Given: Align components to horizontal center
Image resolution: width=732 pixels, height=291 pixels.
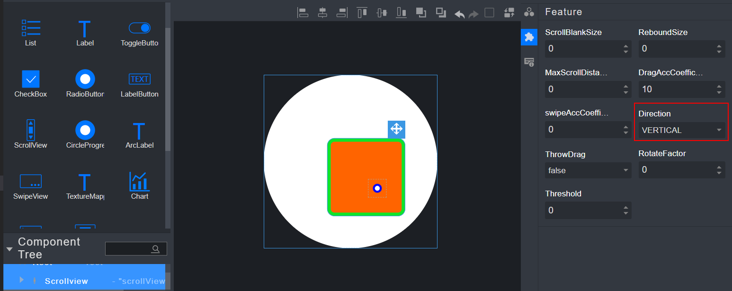Looking at the screenshot, I should point(322,13).
